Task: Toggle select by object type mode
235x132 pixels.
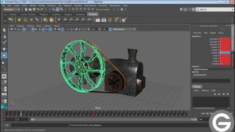Action: click(58, 10)
